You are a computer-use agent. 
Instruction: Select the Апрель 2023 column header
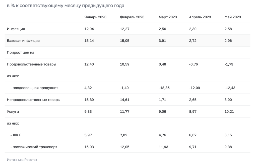[200, 17]
